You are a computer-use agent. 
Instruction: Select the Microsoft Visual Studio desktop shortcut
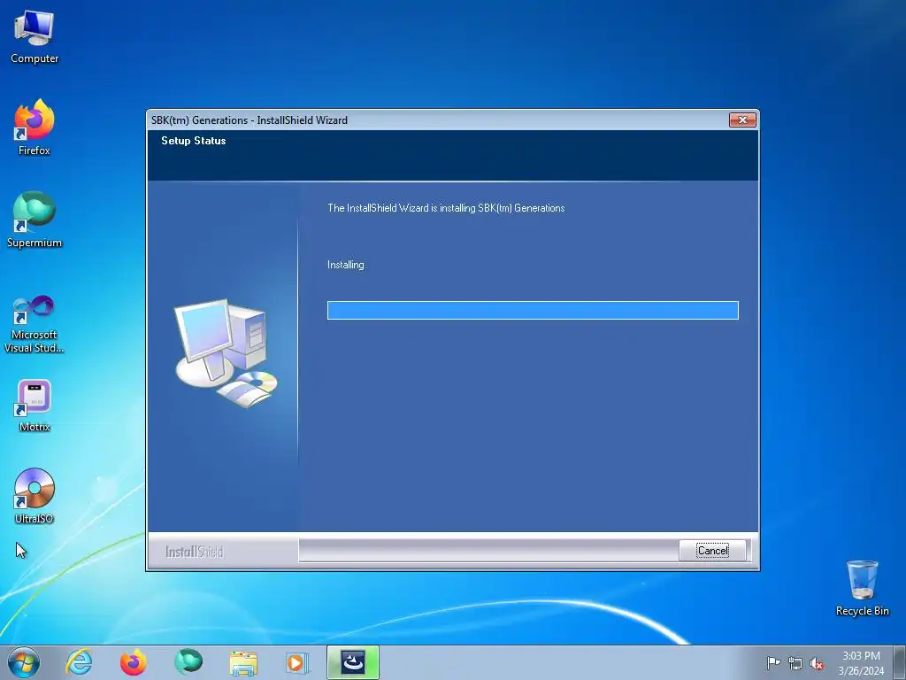35,324
